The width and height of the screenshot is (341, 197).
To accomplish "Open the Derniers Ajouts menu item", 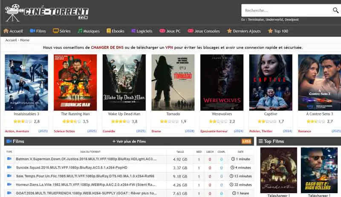I will coord(244,31).
